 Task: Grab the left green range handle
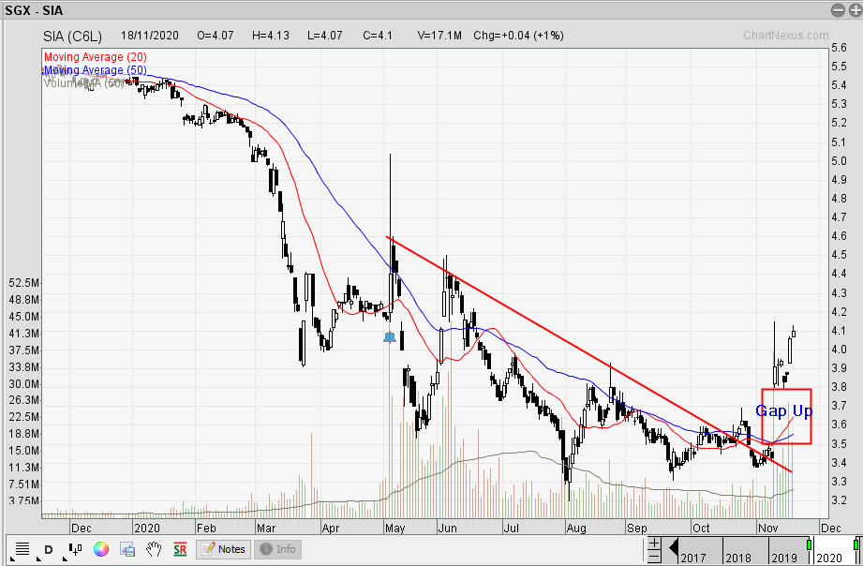(809, 544)
